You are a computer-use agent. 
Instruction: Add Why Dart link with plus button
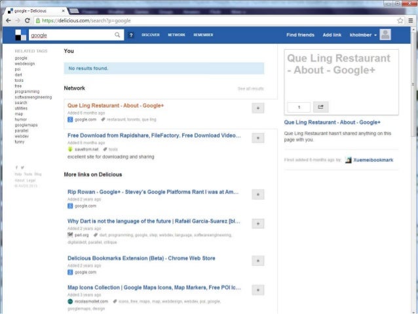pos(257,224)
